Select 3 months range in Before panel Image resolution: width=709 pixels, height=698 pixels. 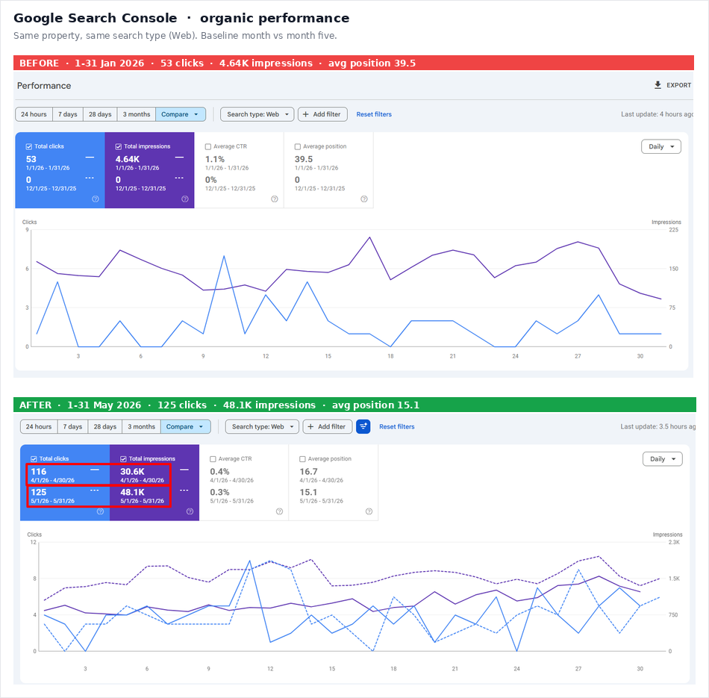[x=137, y=114]
